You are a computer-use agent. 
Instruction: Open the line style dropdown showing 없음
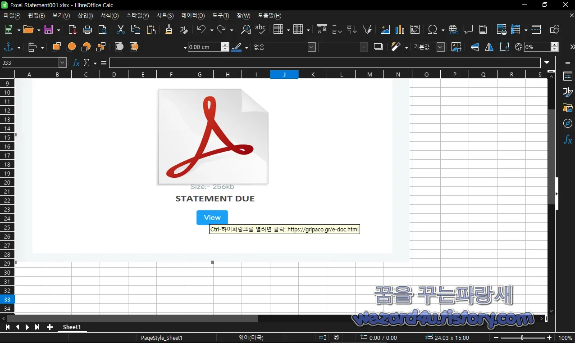coord(311,47)
